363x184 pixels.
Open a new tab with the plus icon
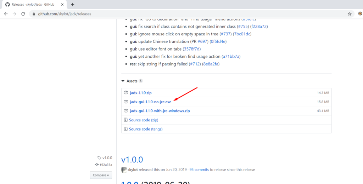coord(72,4)
